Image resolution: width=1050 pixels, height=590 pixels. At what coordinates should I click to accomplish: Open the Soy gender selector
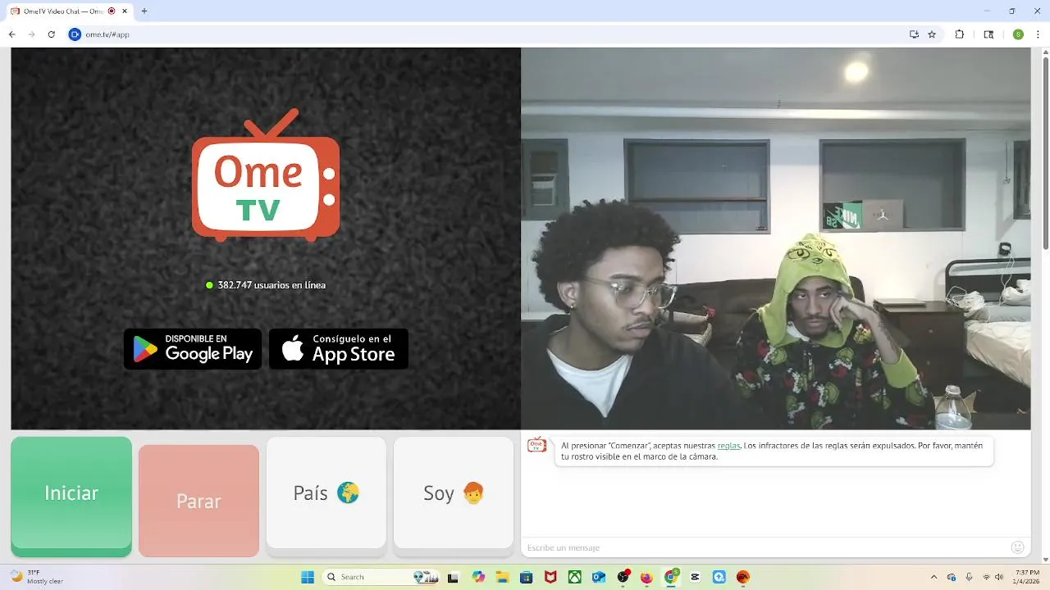pyautogui.click(x=454, y=492)
